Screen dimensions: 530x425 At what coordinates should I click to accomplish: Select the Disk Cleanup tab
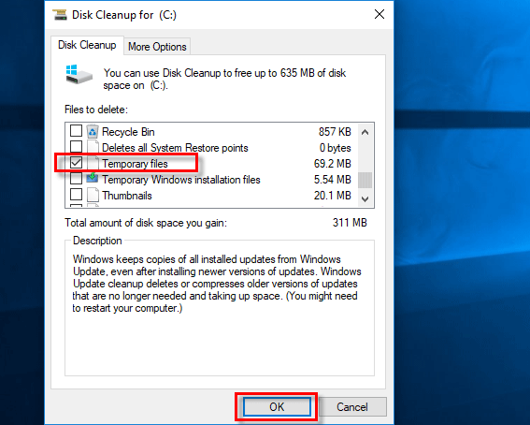coord(87,45)
